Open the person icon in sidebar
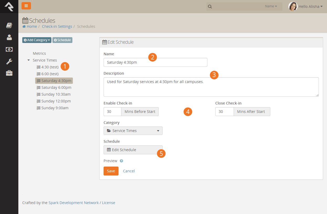The width and height of the screenshot is (327, 214). point(9,37)
